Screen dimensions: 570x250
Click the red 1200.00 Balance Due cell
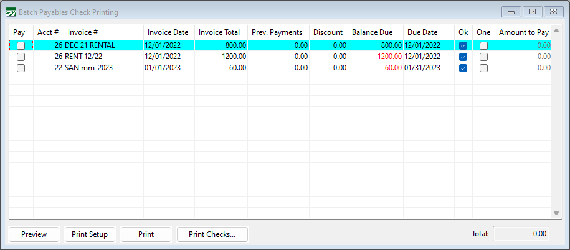(376, 57)
